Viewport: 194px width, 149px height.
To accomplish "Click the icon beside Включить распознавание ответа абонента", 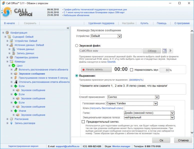I will pyautogui.click(x=15, y=70).
